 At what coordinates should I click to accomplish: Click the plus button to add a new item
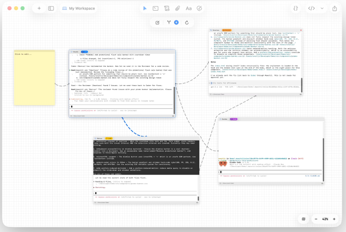[39, 8]
